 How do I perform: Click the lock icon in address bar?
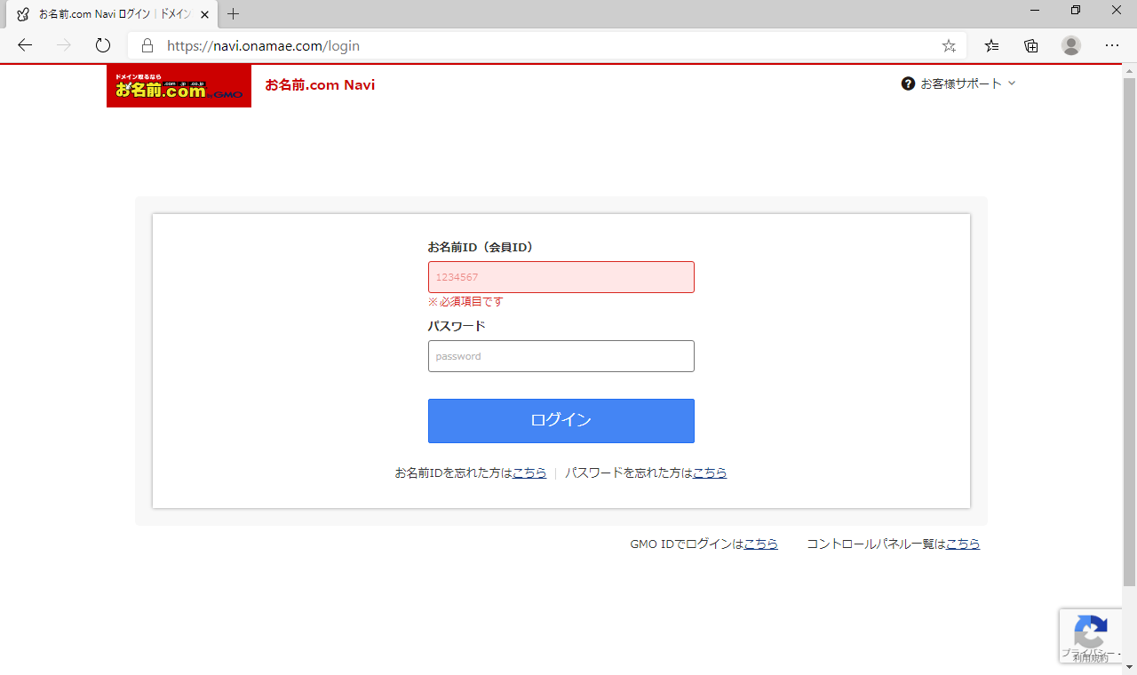(147, 45)
